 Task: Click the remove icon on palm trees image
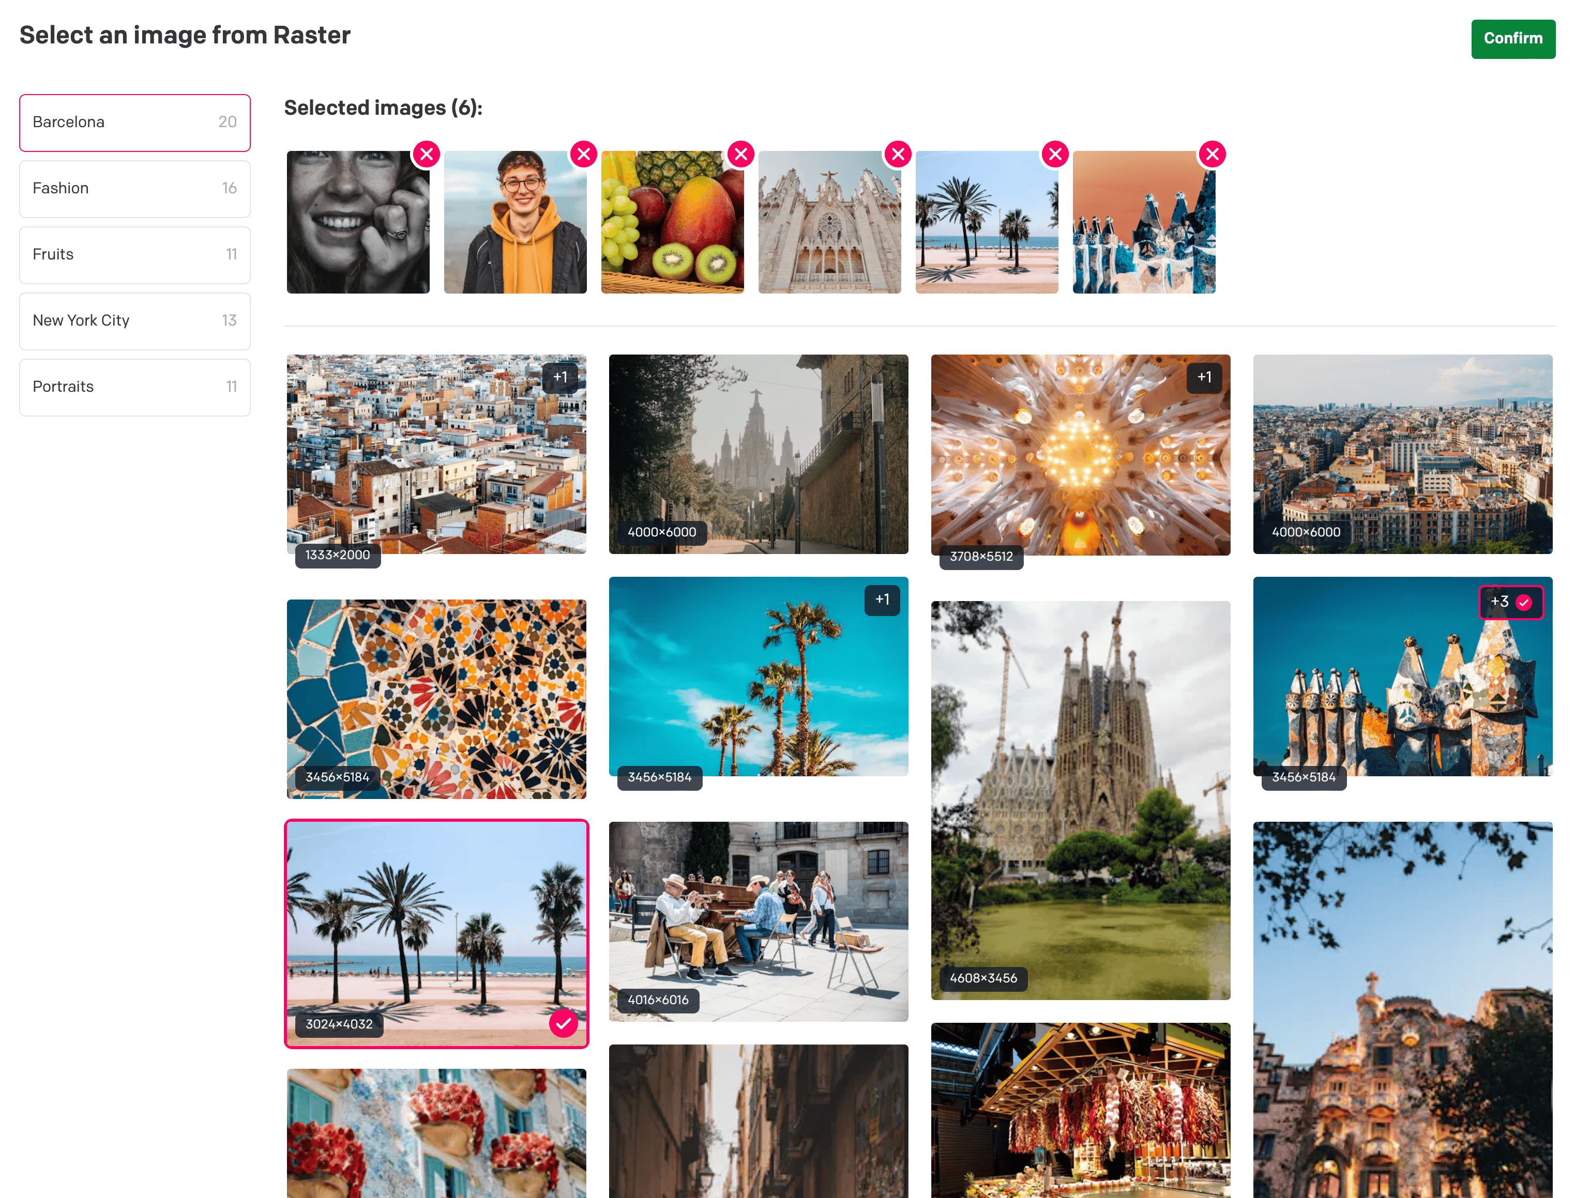1055,153
